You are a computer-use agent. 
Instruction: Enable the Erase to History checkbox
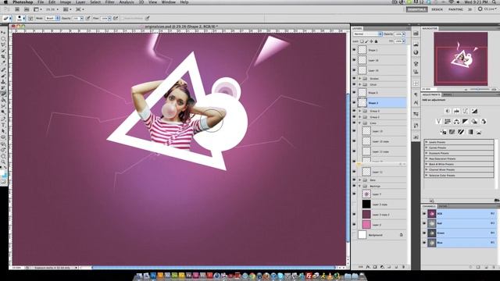(x=122, y=18)
